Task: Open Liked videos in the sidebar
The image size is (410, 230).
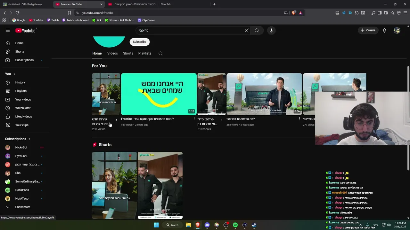Action: 24,117
